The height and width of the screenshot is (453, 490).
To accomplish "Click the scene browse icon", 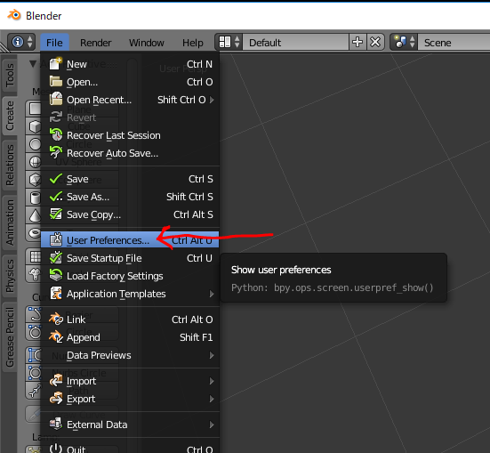I will (x=400, y=42).
